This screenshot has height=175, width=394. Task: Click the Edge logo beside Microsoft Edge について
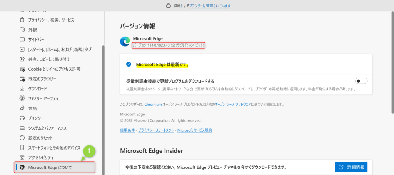[x=22, y=167]
